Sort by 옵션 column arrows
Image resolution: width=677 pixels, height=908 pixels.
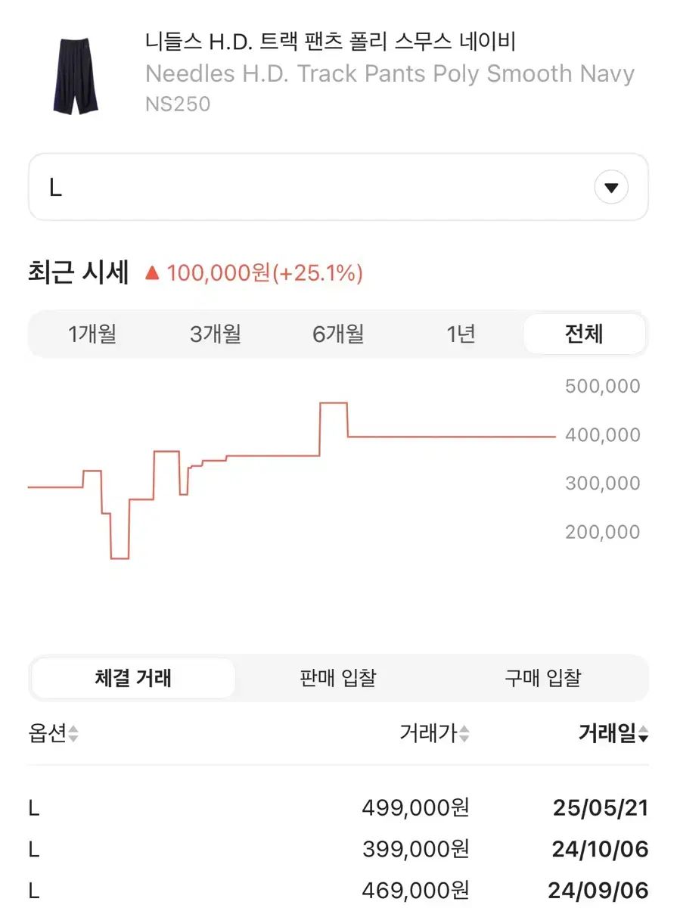tap(73, 734)
